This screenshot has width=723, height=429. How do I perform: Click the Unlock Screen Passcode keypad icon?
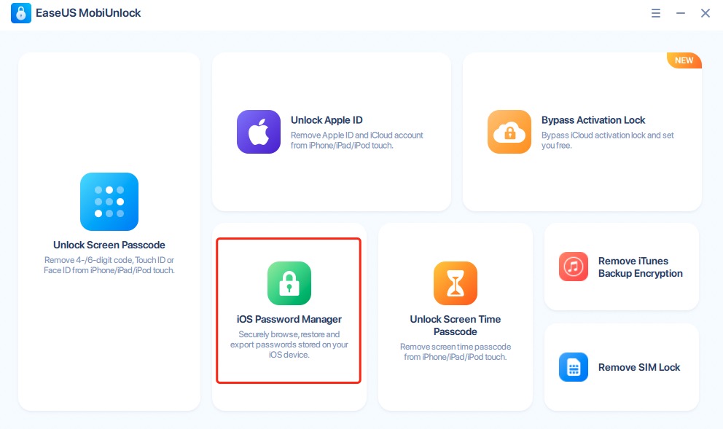tap(109, 201)
